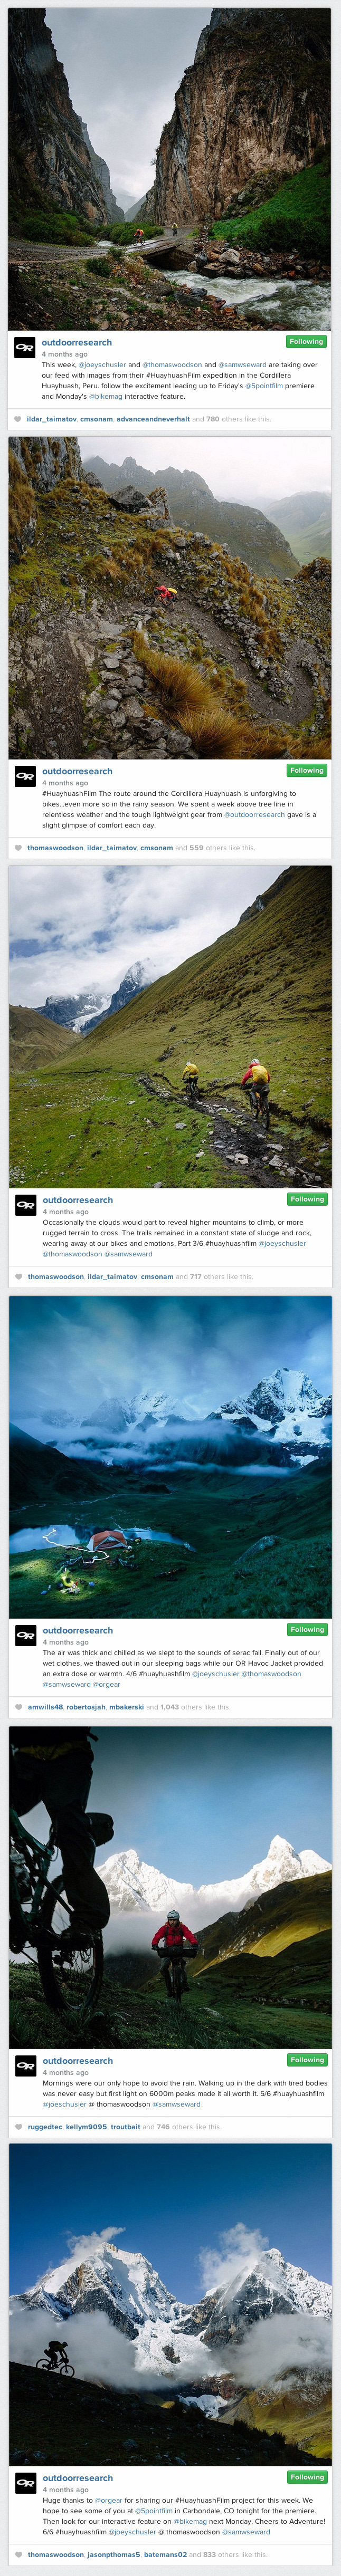Open the cyclist silhouette snowy peaks photo
The image size is (341, 2576).
[171, 2304]
